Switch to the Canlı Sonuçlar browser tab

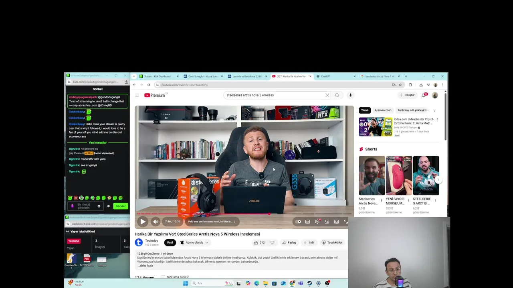click(x=203, y=76)
